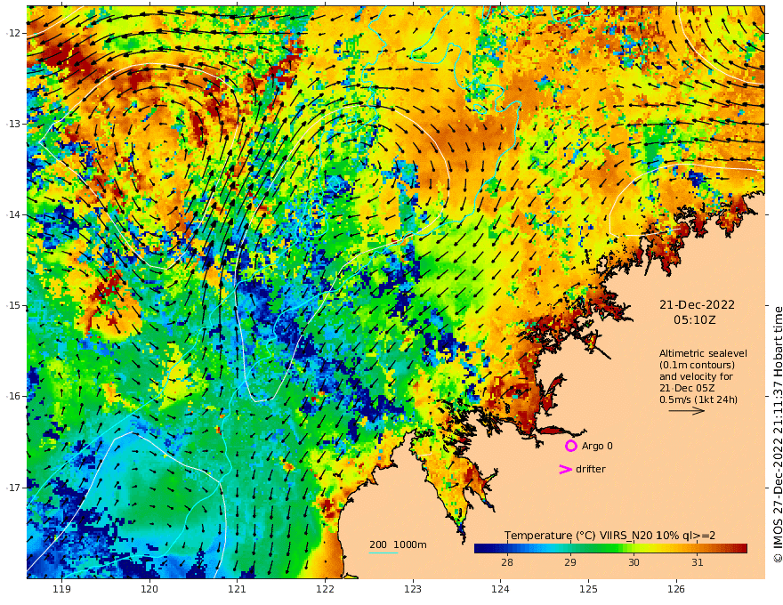Click colorbar tick label 31
This screenshot has width=783, height=605.
(698, 562)
